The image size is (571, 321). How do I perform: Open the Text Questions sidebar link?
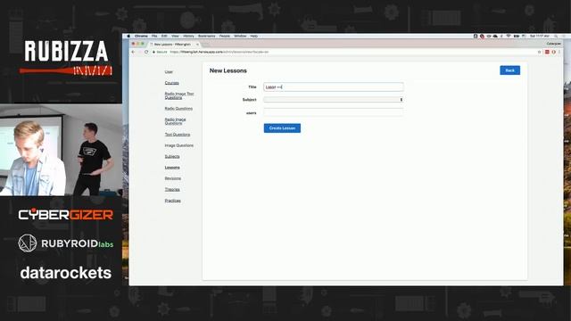coord(178,135)
